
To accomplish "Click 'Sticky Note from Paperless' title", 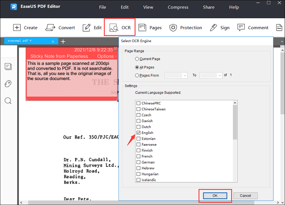I will coord(59,56).
